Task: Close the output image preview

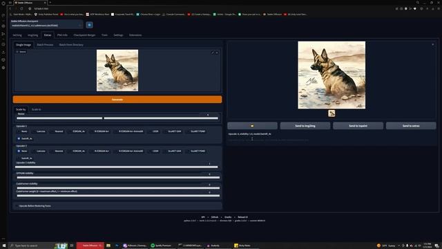Action: (433, 44)
